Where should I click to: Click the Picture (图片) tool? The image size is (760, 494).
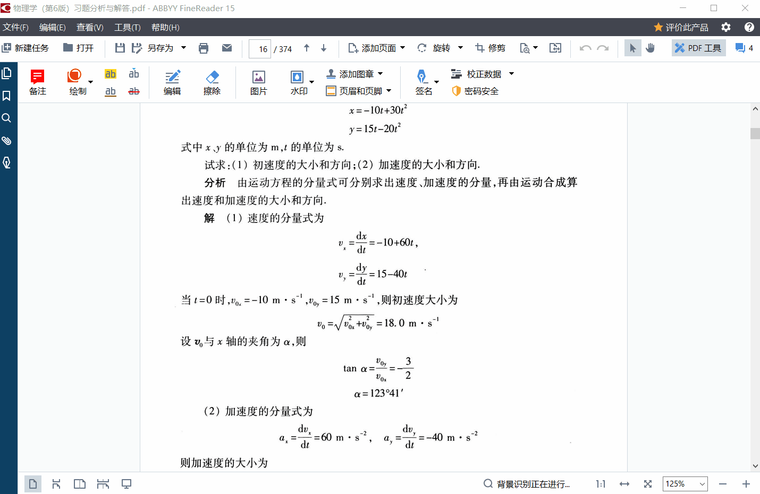point(259,82)
